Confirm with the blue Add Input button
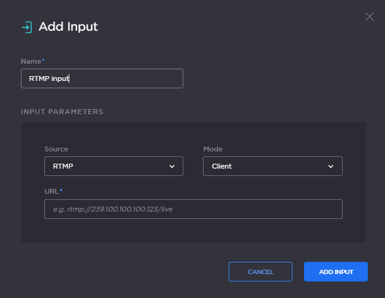 [x=335, y=272]
